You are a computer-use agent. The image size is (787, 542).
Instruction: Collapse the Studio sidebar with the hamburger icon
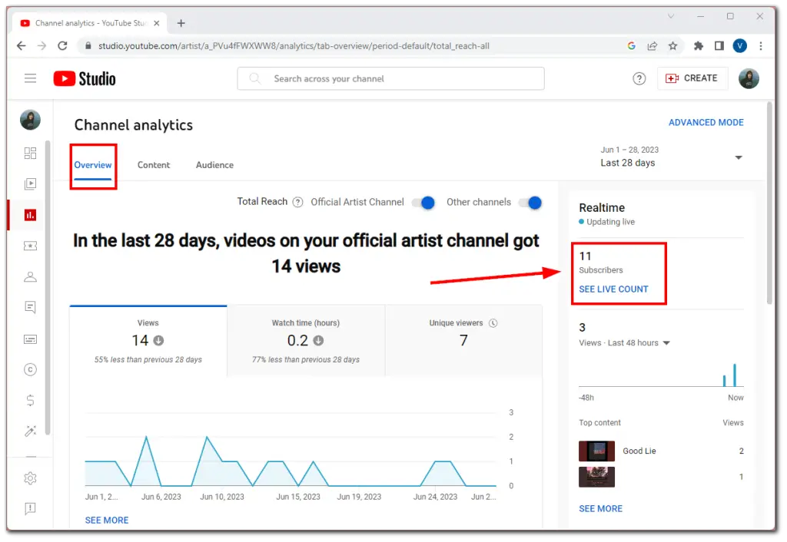[30, 78]
